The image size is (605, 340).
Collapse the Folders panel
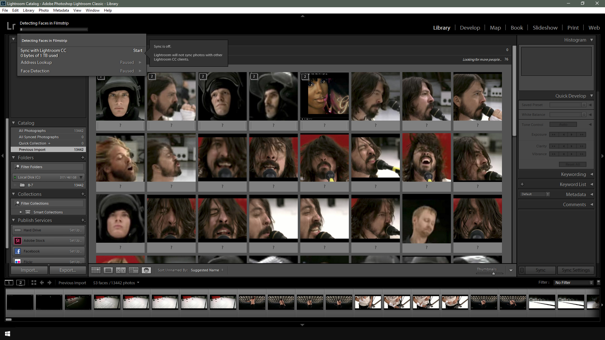[x=14, y=157]
